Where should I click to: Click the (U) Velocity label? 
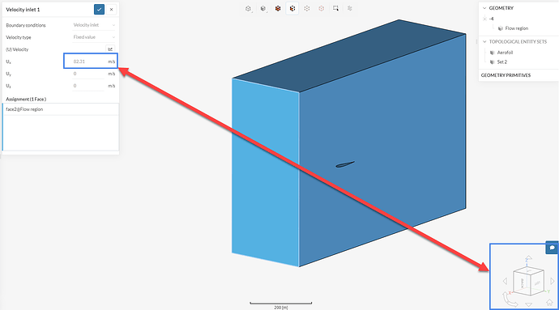pyautogui.click(x=17, y=49)
